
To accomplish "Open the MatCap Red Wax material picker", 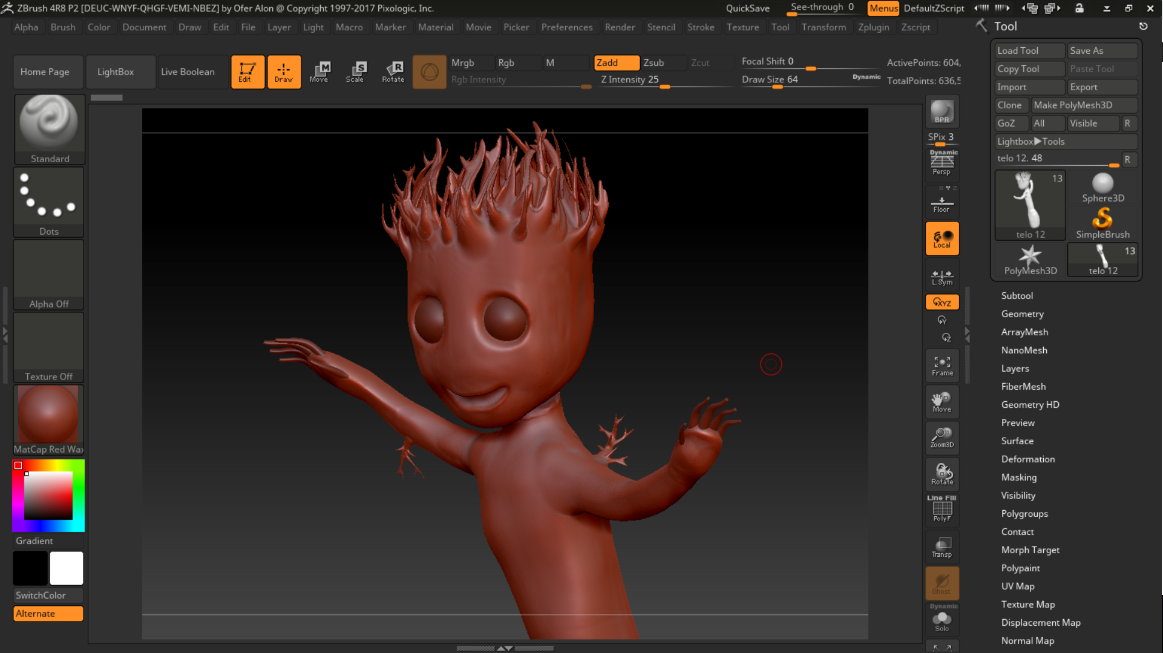I will point(49,420).
